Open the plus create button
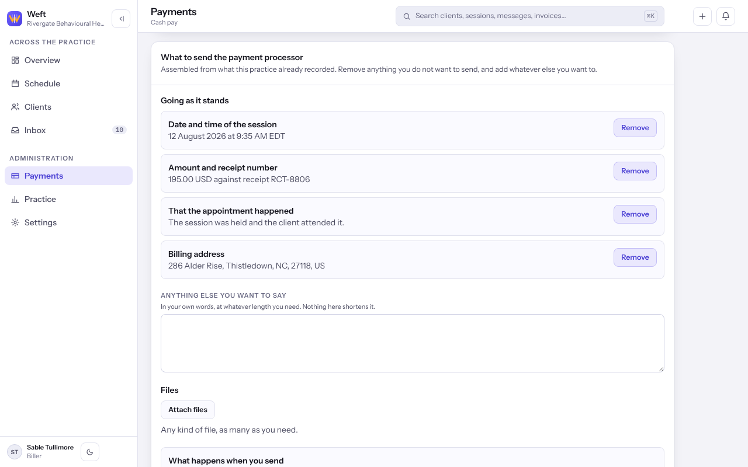Screen dimensions: 748x467 pyautogui.click(x=702, y=16)
